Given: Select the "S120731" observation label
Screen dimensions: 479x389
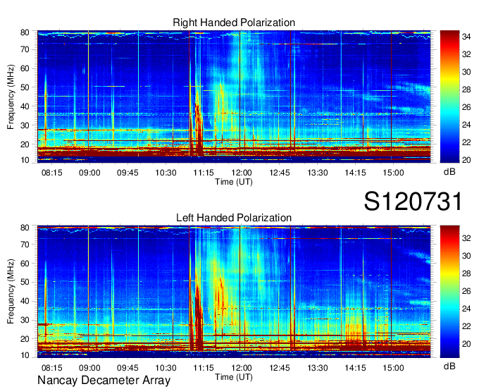Looking at the screenshot, I should (x=413, y=201).
